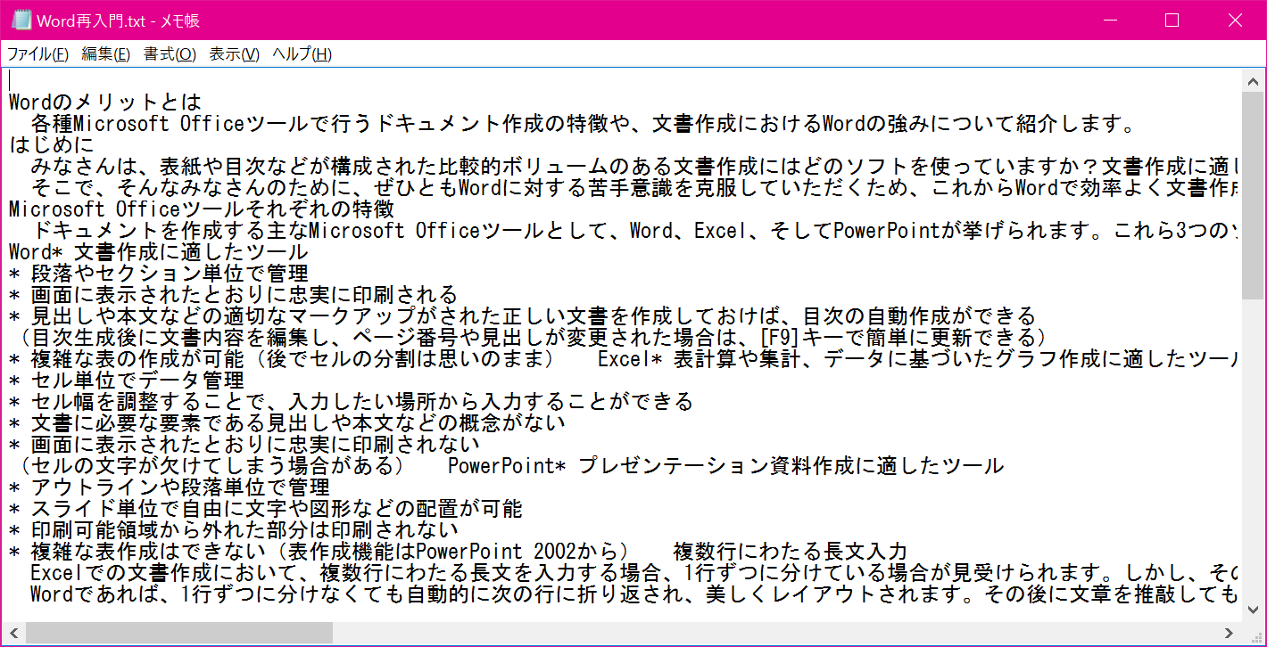Click the line "Wordのメリットとは"
Viewport: 1267px width, 647px height.
(105, 102)
